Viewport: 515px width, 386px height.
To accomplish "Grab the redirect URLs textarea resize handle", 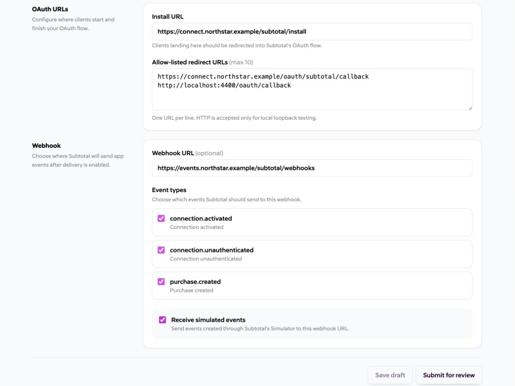I will click(470, 108).
